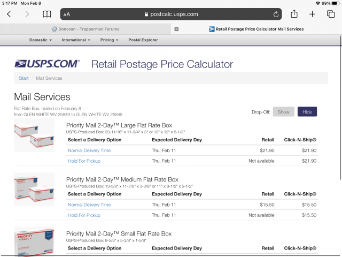Viewport: 342px width, 257px height.
Task: Switch to Donovan Trapperman Forums tab
Action: pos(85,29)
